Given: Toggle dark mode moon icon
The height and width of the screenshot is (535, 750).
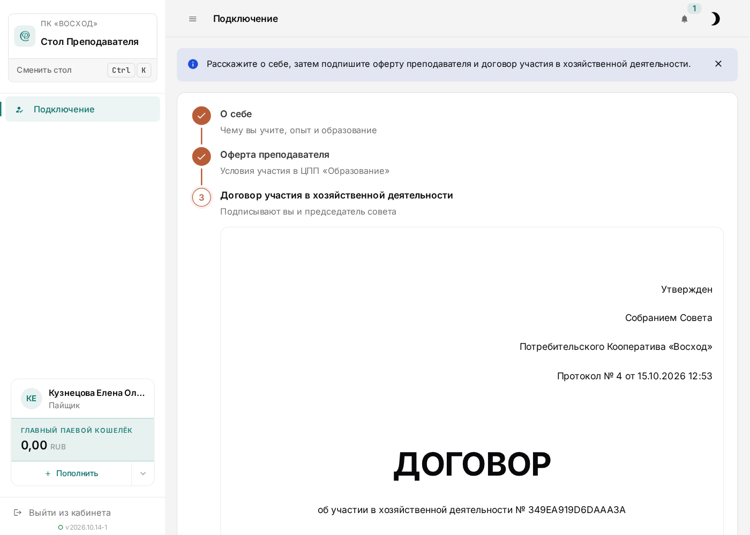Looking at the screenshot, I should click(x=715, y=19).
